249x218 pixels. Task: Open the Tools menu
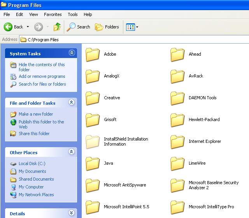[x=73, y=14]
